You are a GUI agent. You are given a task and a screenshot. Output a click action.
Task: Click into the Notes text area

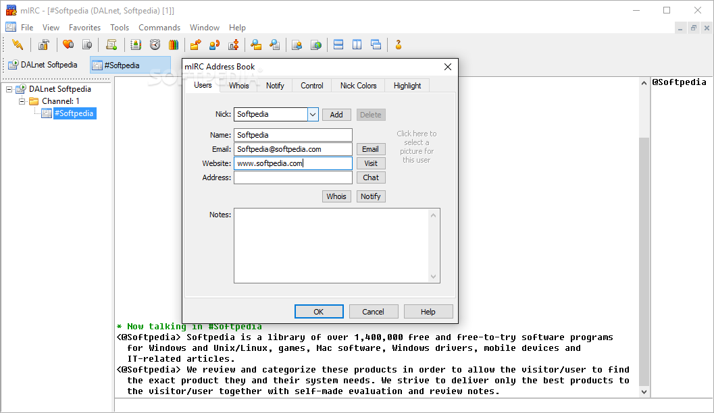point(332,246)
